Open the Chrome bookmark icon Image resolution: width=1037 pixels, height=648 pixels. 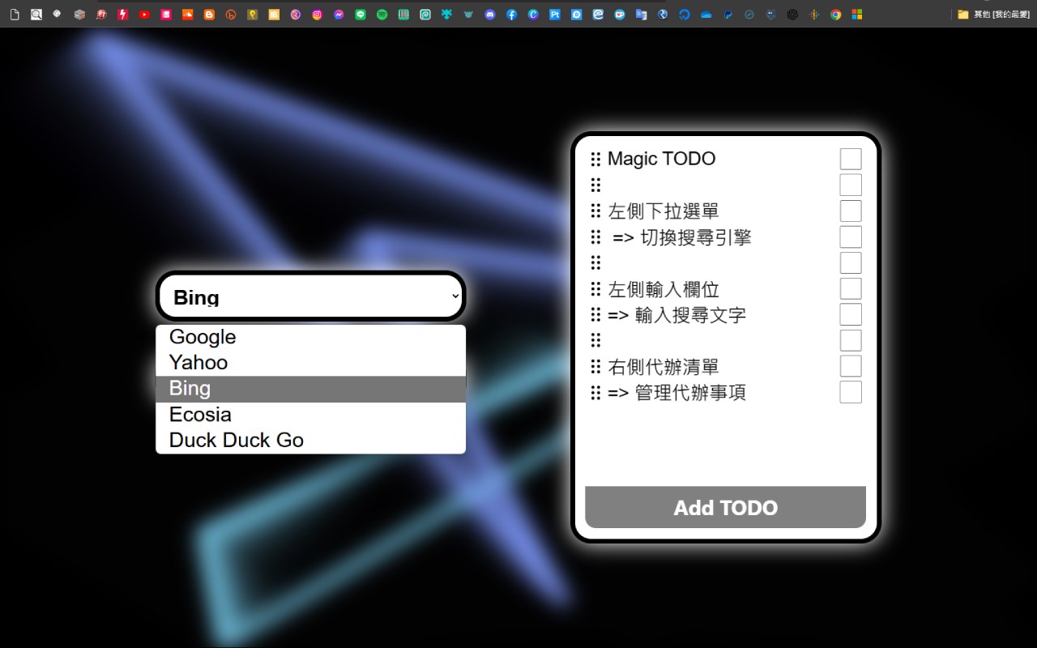point(835,15)
